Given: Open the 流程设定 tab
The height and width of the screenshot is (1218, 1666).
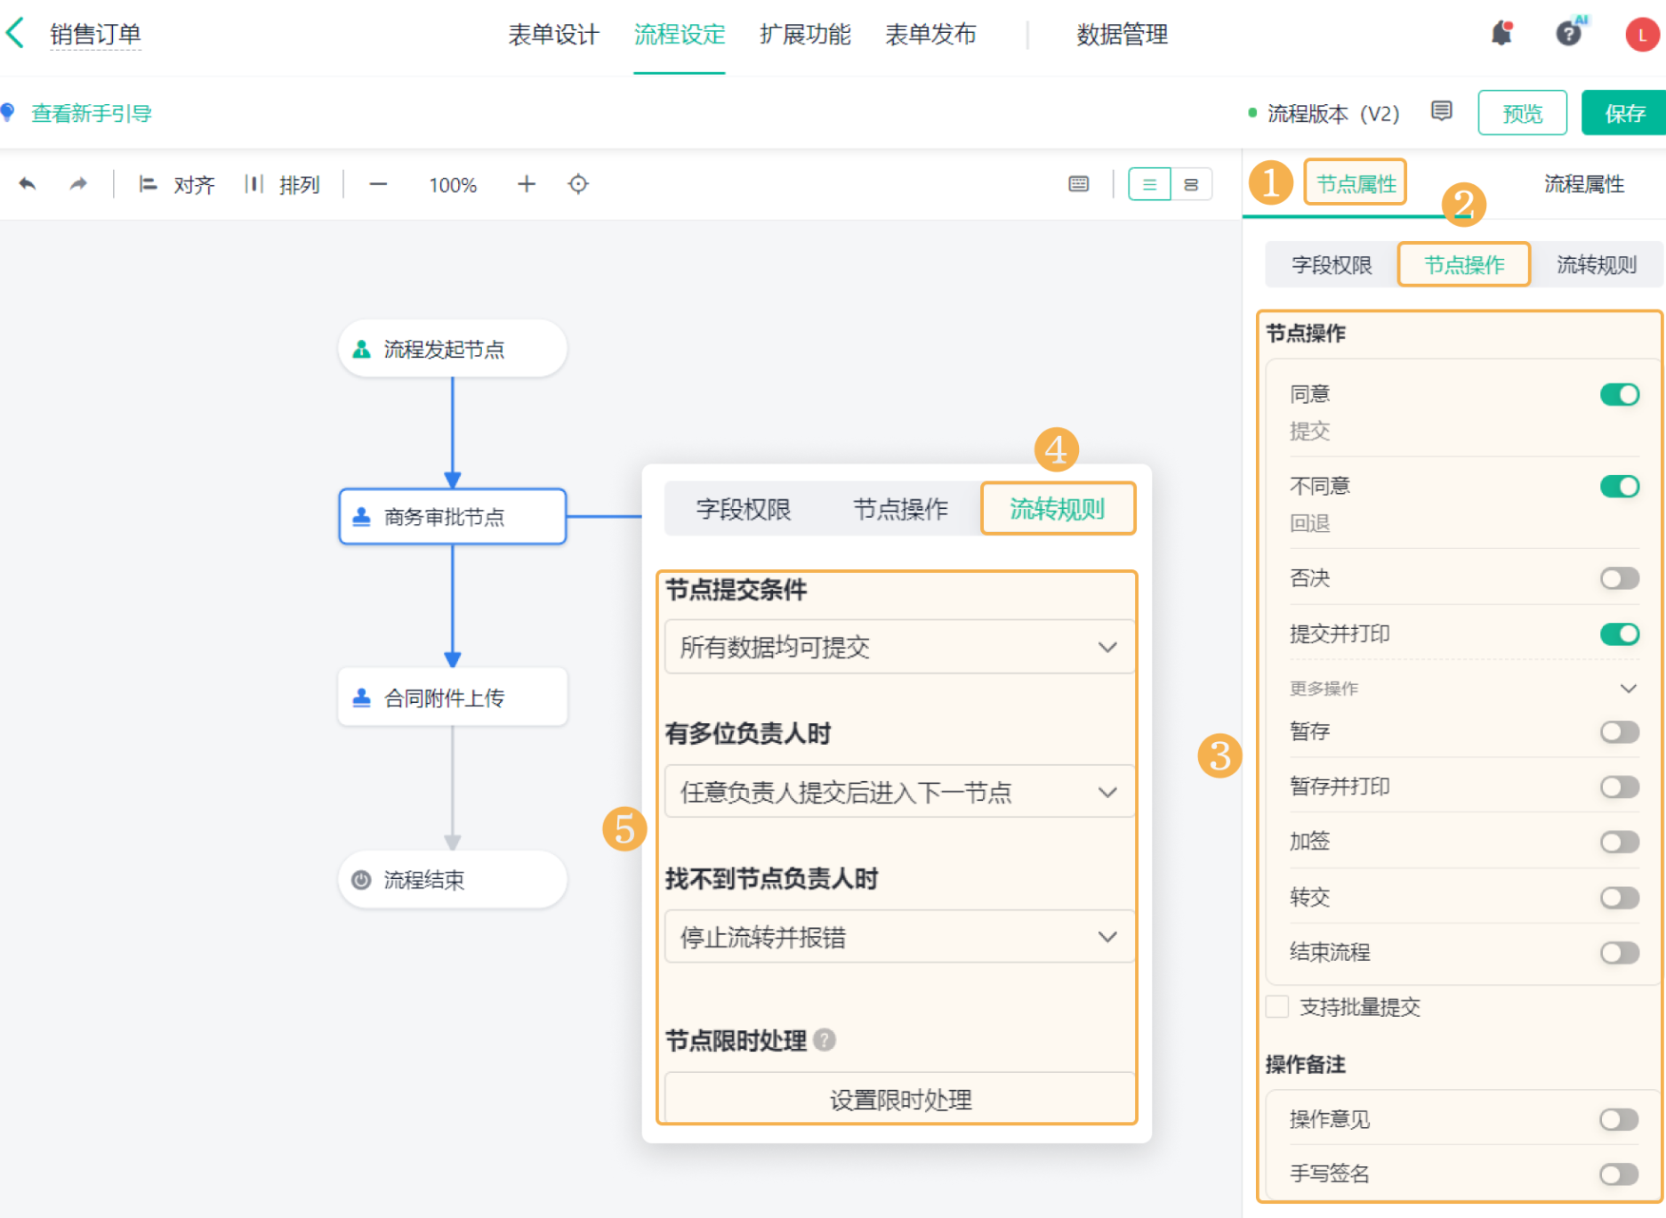Looking at the screenshot, I should click(680, 35).
